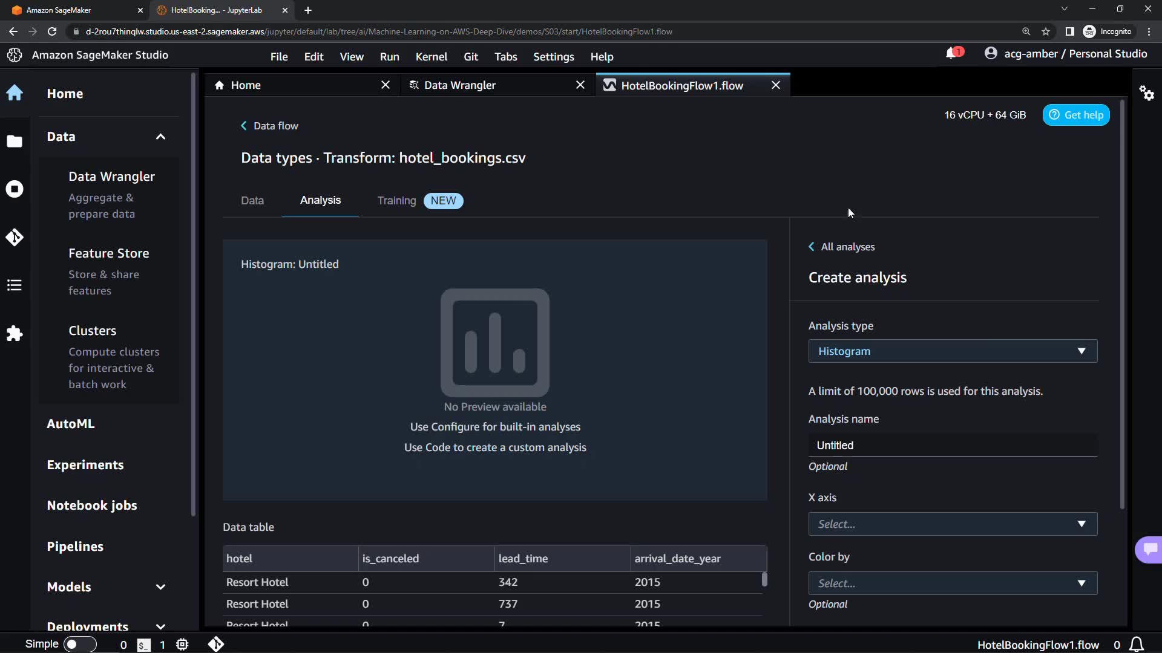Click the Get help button

point(1075,115)
